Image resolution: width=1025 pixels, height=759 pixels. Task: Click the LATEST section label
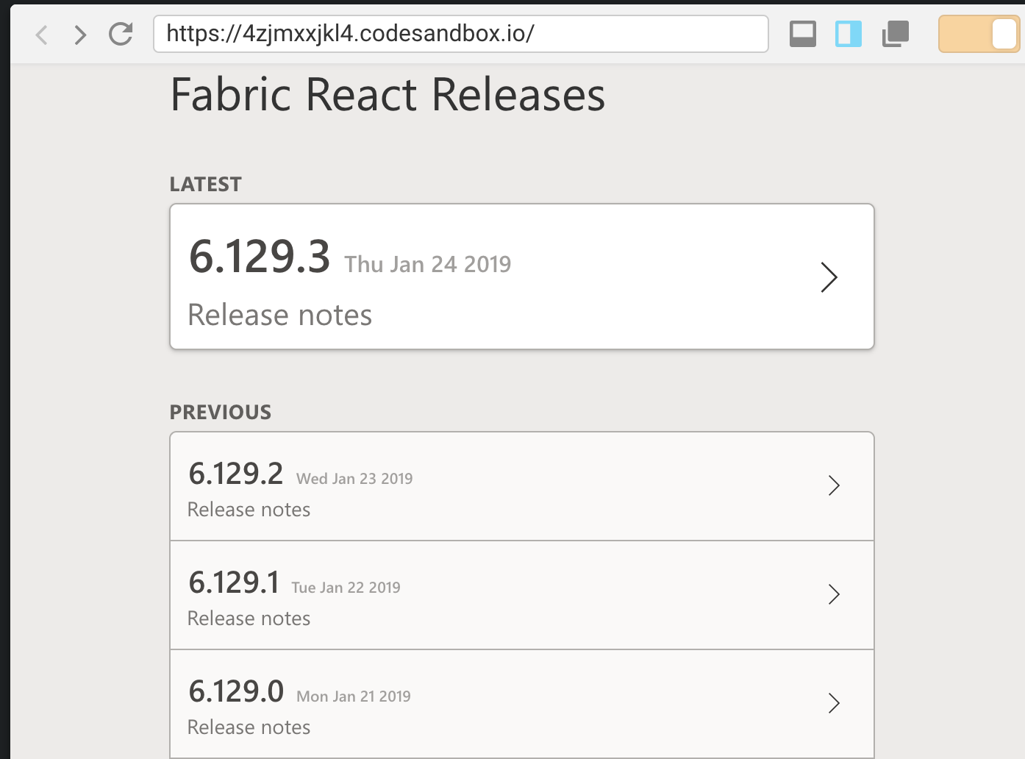[x=206, y=185]
